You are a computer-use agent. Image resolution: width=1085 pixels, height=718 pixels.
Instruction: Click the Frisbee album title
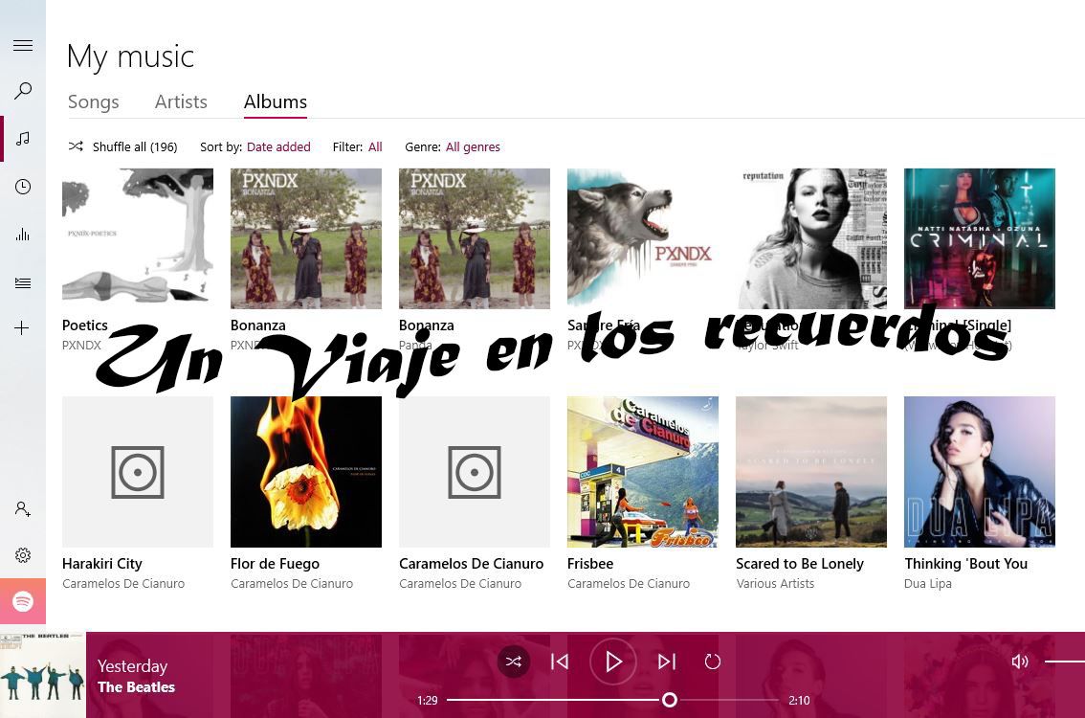click(590, 564)
